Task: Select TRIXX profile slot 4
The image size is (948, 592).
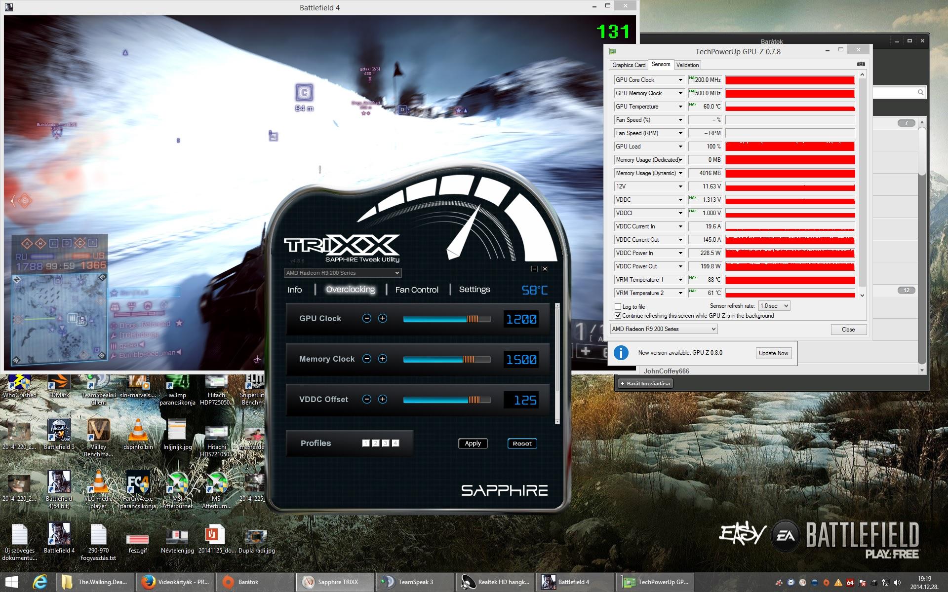Action: tap(395, 443)
